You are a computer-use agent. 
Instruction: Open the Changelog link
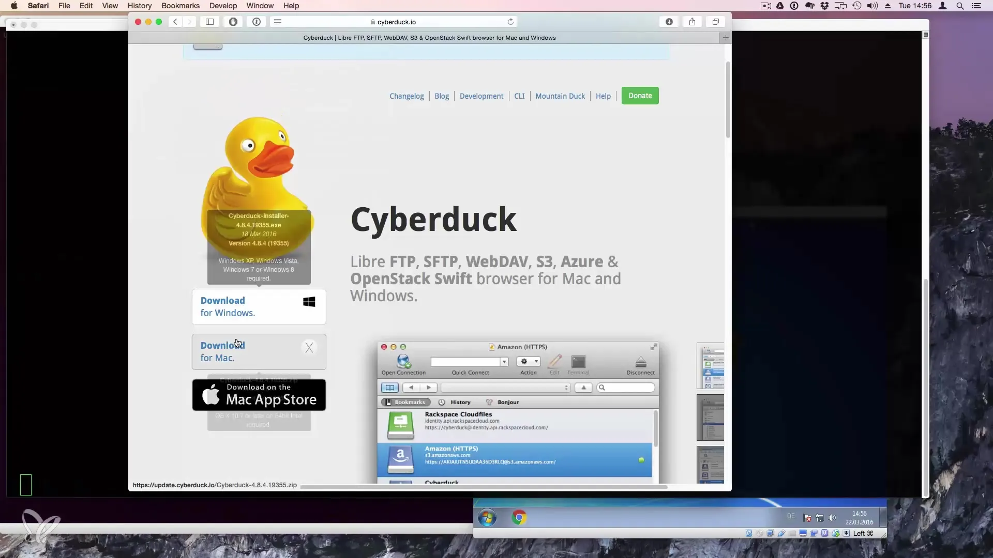pos(407,96)
